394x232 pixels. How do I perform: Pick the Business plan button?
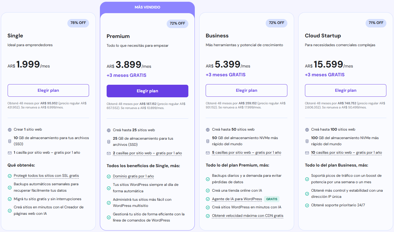tap(246, 90)
